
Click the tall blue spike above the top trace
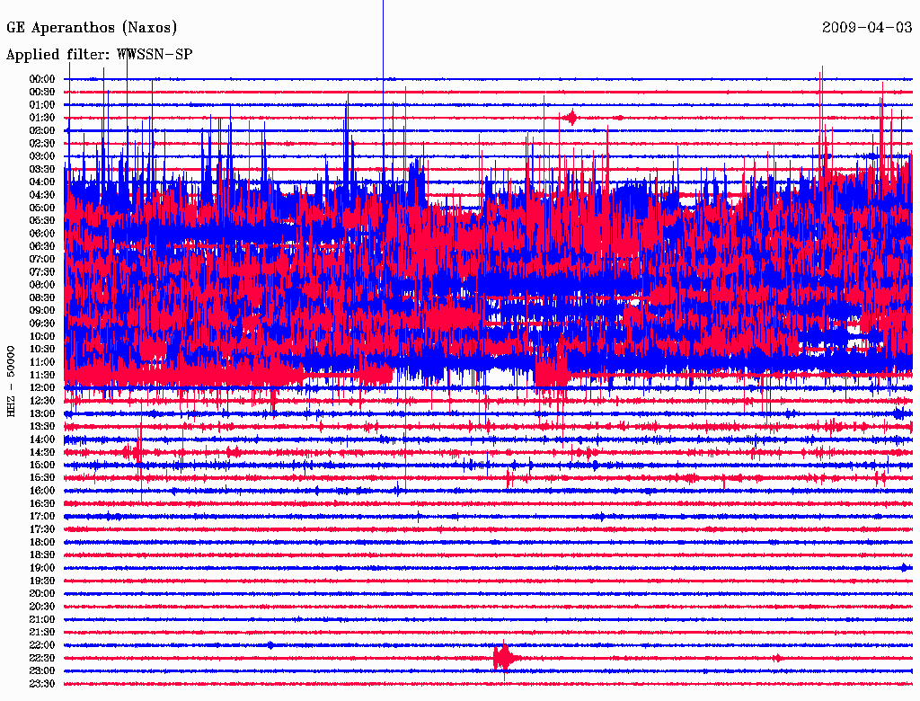383,36
